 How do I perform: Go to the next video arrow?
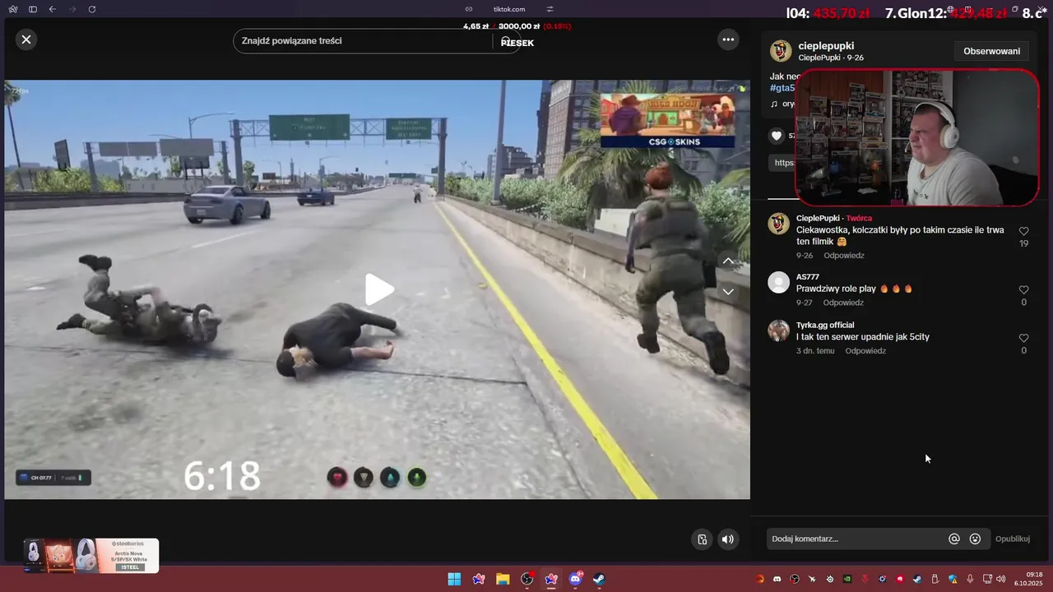tap(728, 291)
